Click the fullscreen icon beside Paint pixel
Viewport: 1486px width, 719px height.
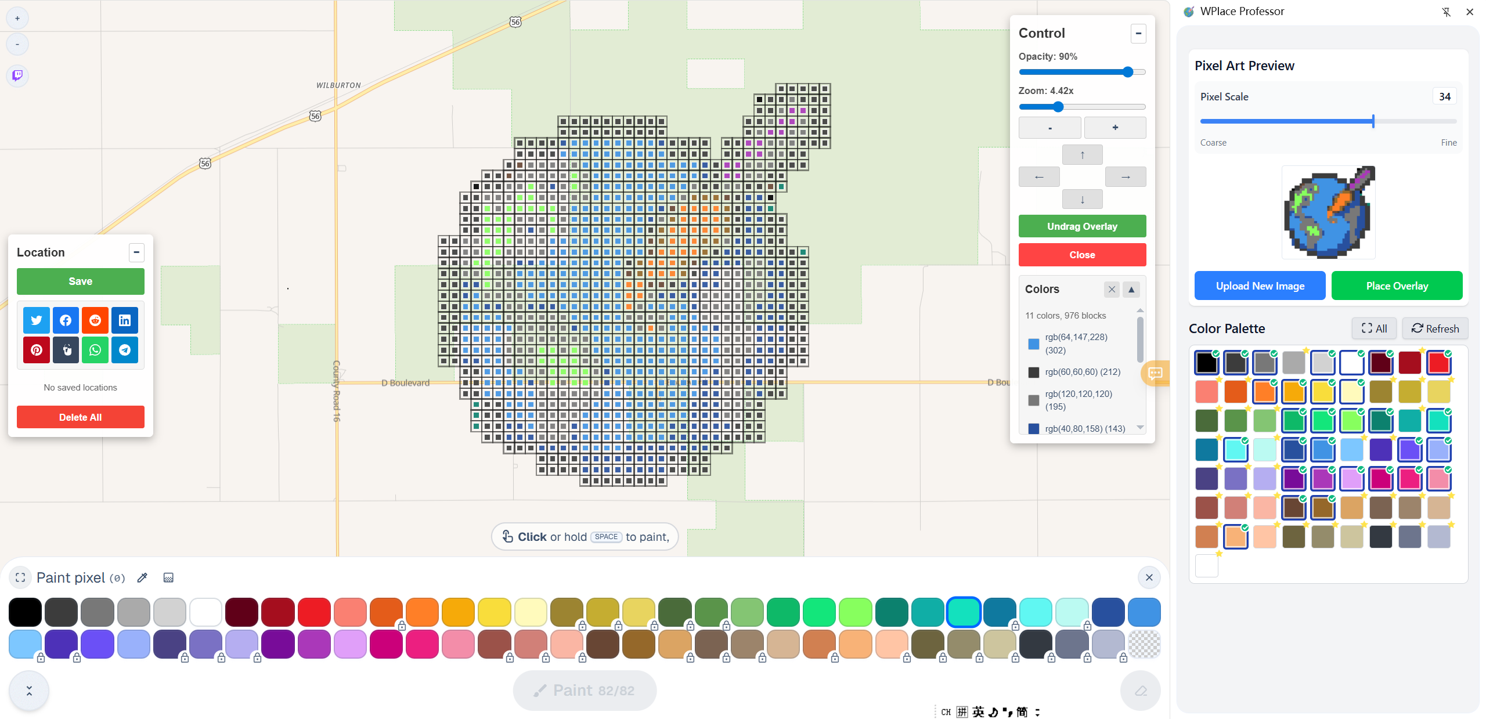coord(20,577)
